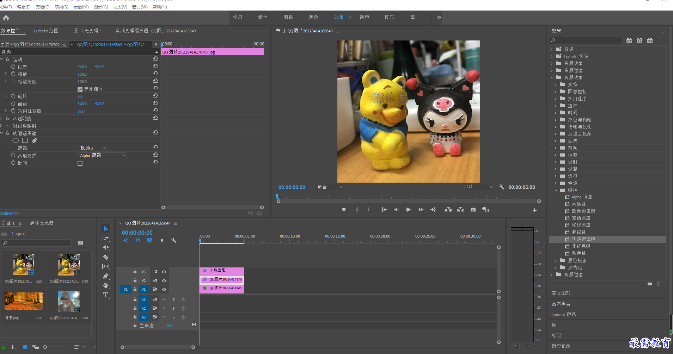
Task: Select the Track Select Forward tool
Action: (106, 238)
